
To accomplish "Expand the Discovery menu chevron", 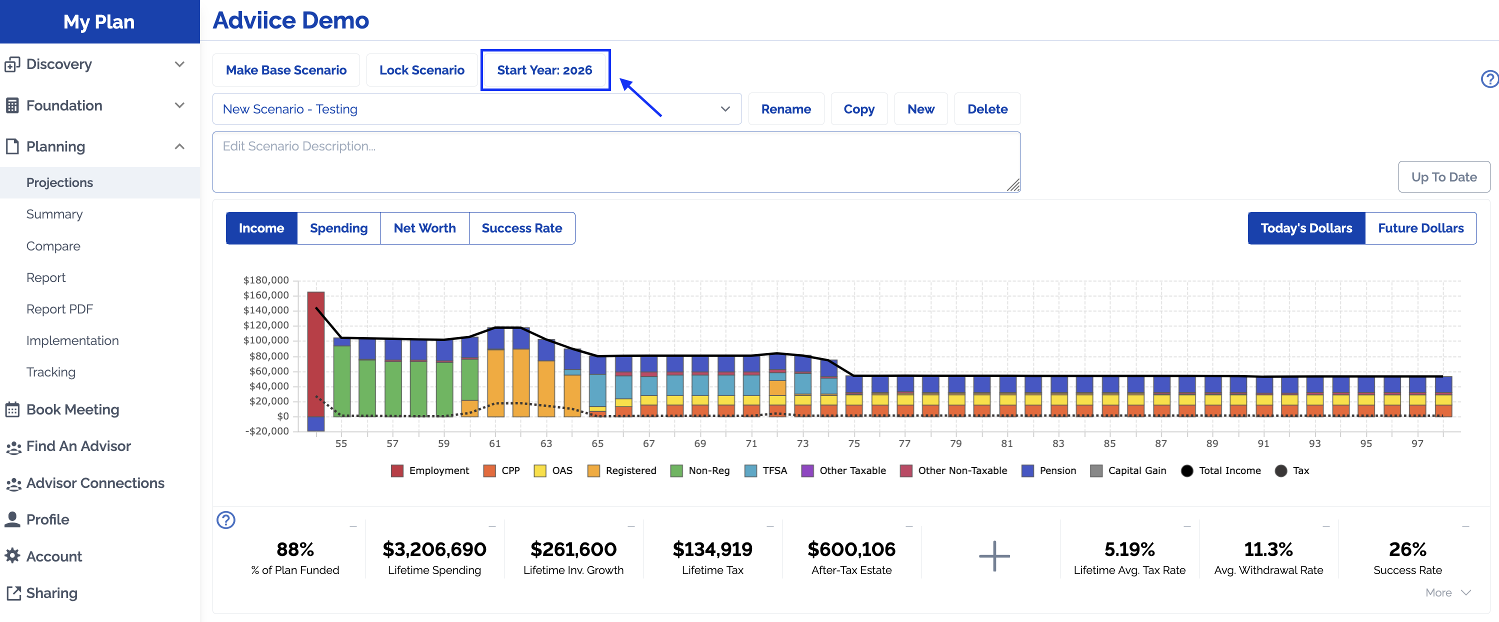I will click(x=179, y=64).
